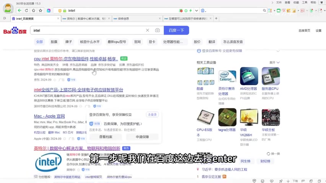Click the user avatar in the browser corner
Viewport: 326px width, 183px height.
(x=8, y=8)
